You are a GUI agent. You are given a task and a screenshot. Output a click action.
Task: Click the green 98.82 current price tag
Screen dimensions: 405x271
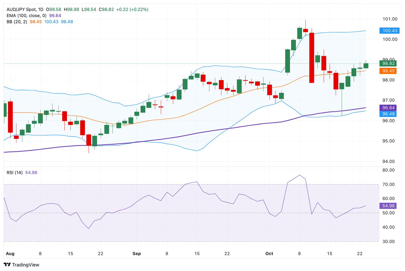(388, 63)
